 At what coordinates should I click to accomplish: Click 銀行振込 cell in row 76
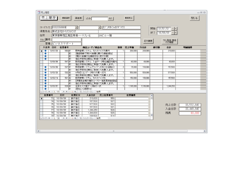tap(75, 107)
